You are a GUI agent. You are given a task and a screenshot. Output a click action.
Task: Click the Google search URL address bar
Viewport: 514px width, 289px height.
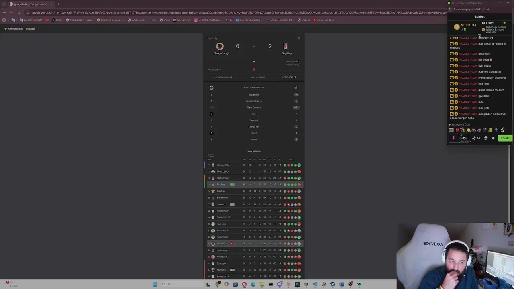[x=237, y=12]
